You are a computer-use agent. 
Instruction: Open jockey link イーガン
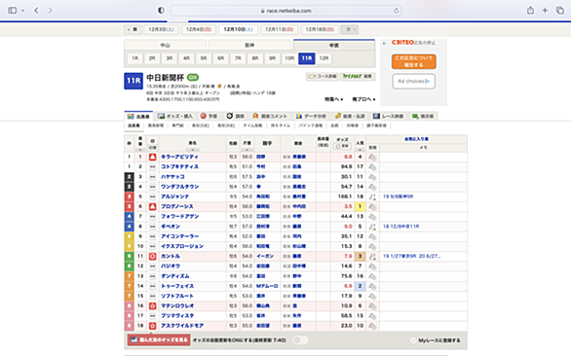(x=265, y=256)
